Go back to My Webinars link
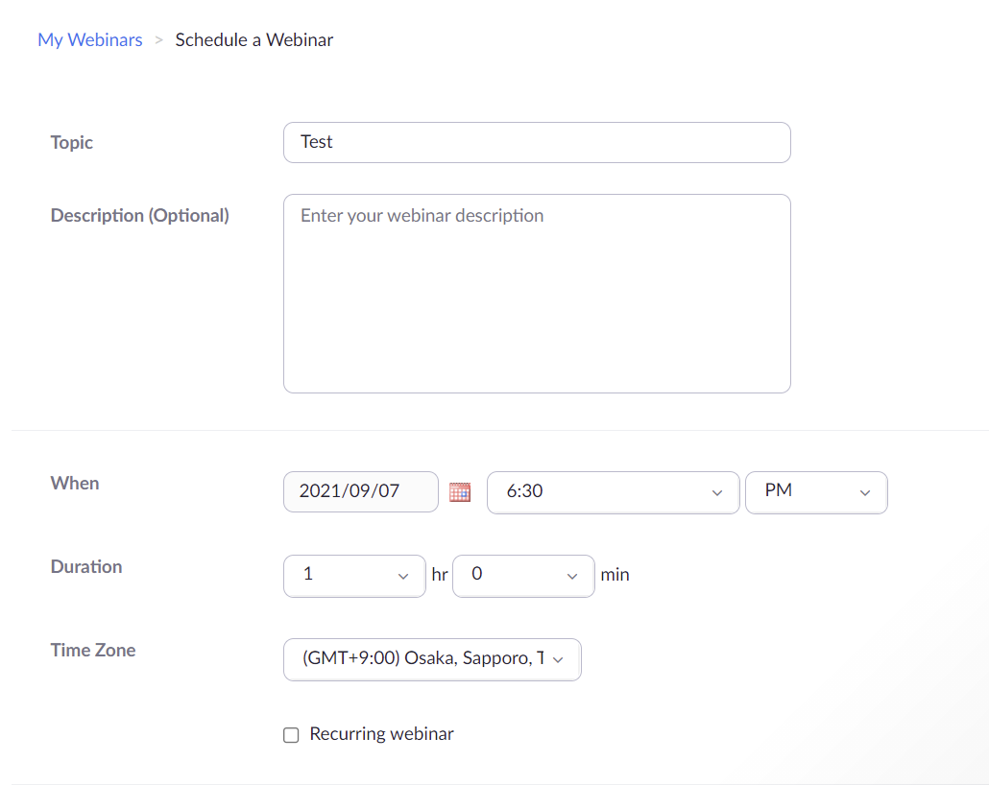Image resolution: width=989 pixels, height=785 pixels. point(90,39)
